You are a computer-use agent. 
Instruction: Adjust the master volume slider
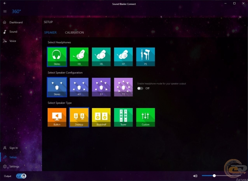click(x=221, y=176)
